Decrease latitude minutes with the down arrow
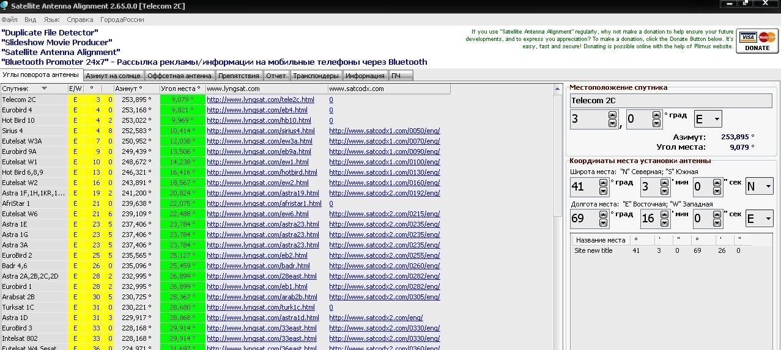 [x=664, y=190]
